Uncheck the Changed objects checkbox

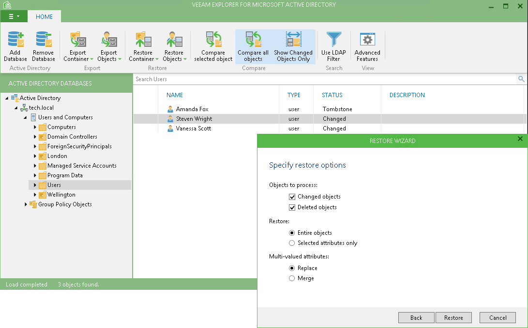[x=292, y=197]
